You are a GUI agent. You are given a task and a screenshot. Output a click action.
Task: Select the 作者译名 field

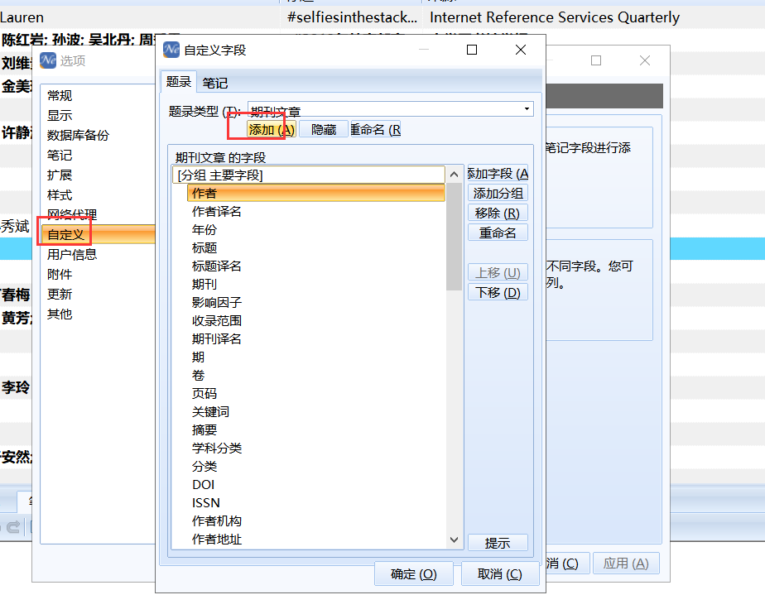tap(217, 212)
